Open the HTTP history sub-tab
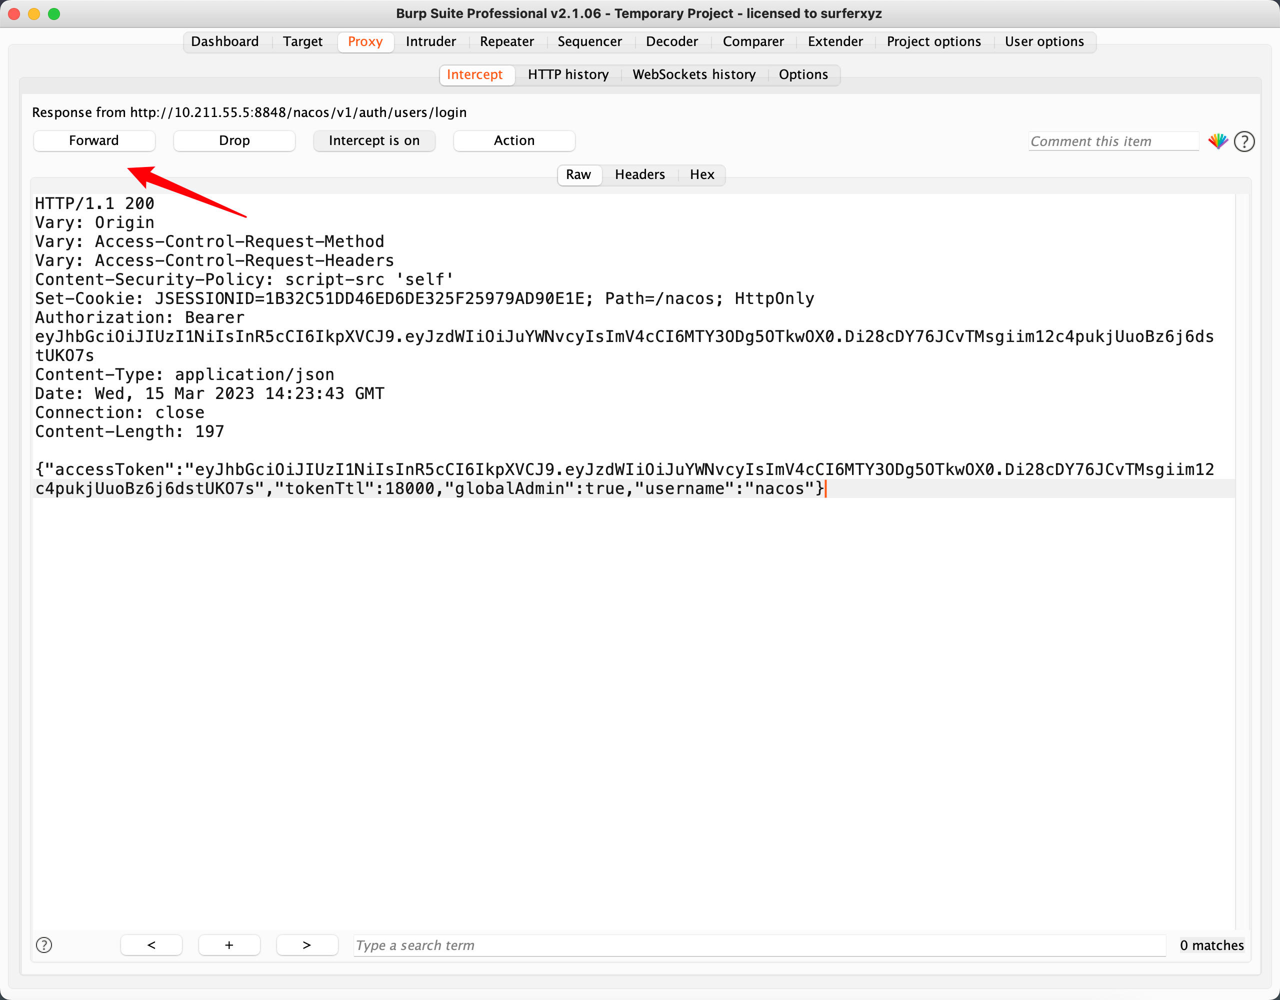 point(568,74)
